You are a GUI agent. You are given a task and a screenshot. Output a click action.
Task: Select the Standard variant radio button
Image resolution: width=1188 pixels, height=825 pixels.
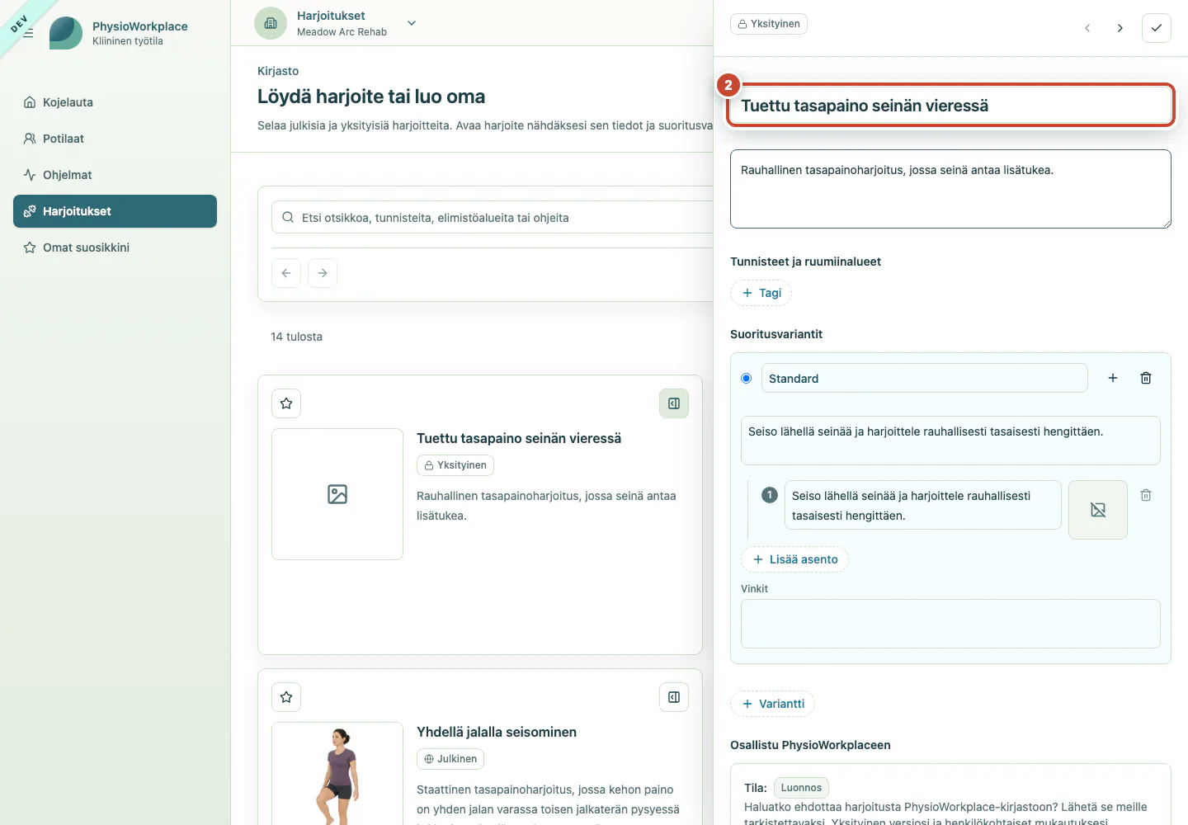(747, 378)
